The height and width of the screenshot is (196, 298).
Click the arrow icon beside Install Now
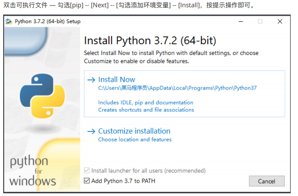click(91, 80)
